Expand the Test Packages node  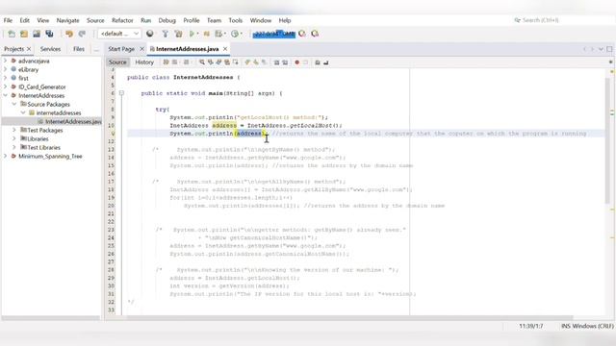pos(14,130)
